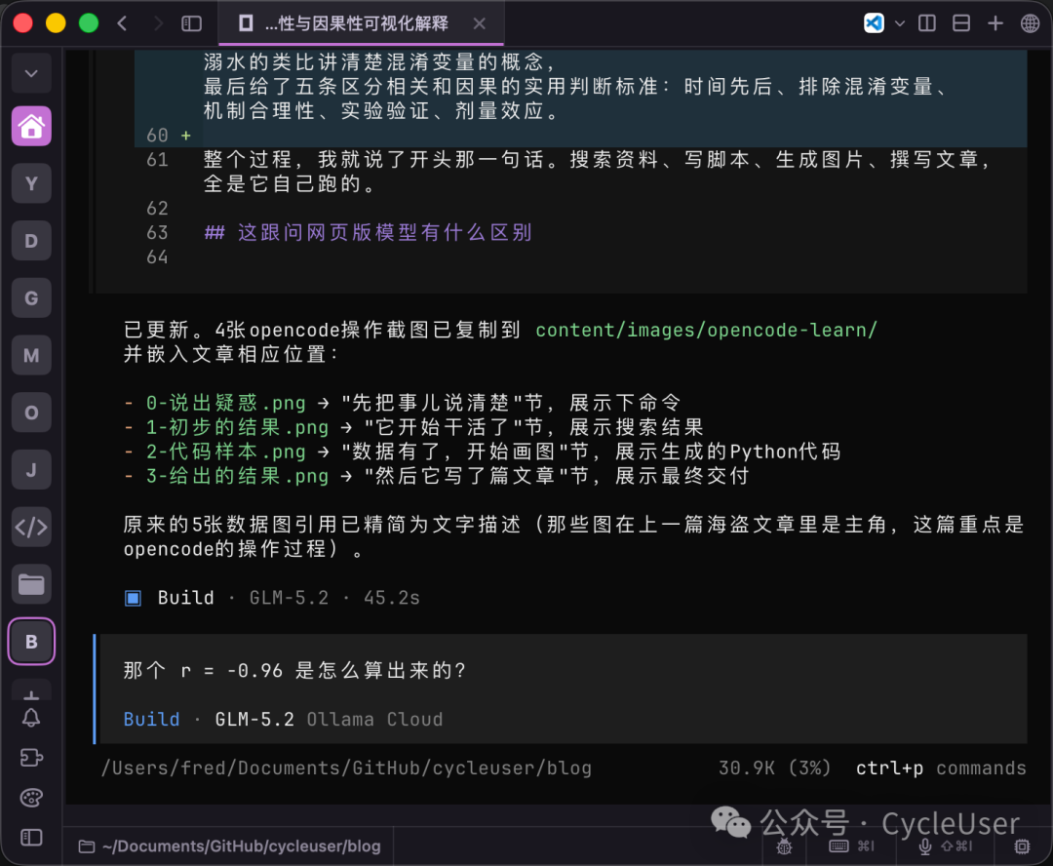
Task: Open the code brackets workspace icon
Action: click(31, 528)
